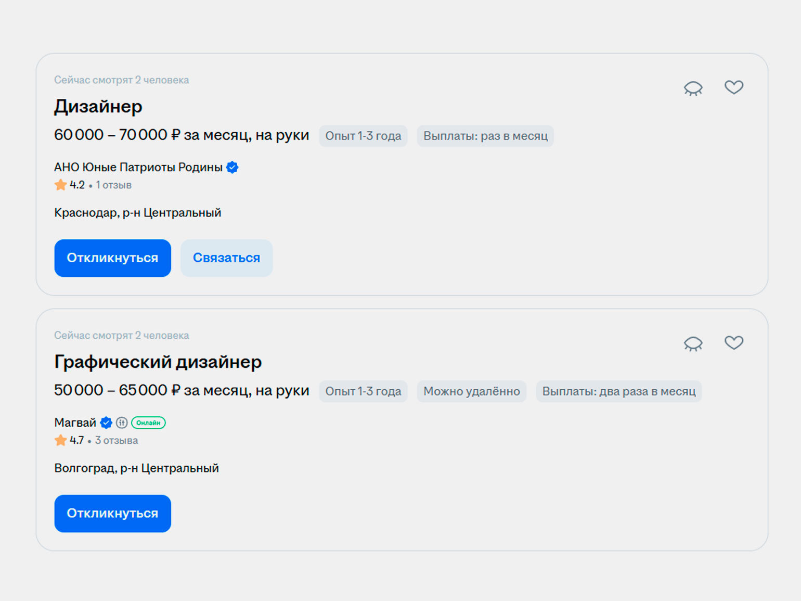Screen dimensions: 801x601
Task: Click Откликнуться for Дизайнер vacancy
Action: pos(113,258)
